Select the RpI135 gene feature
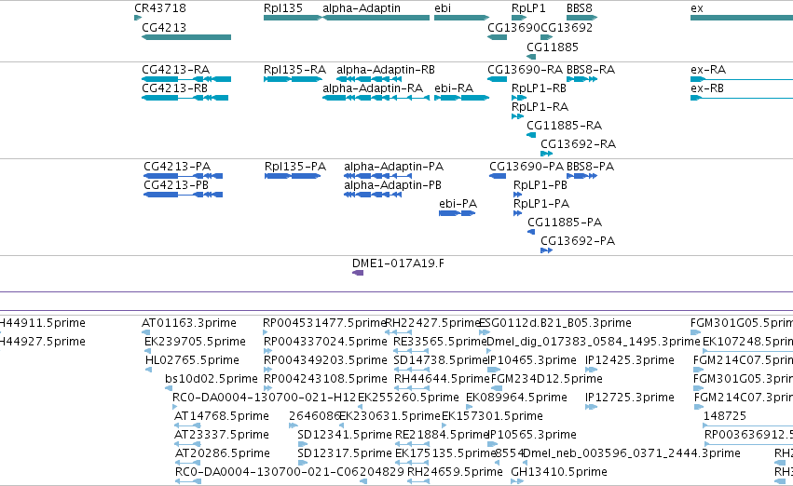 [293, 19]
